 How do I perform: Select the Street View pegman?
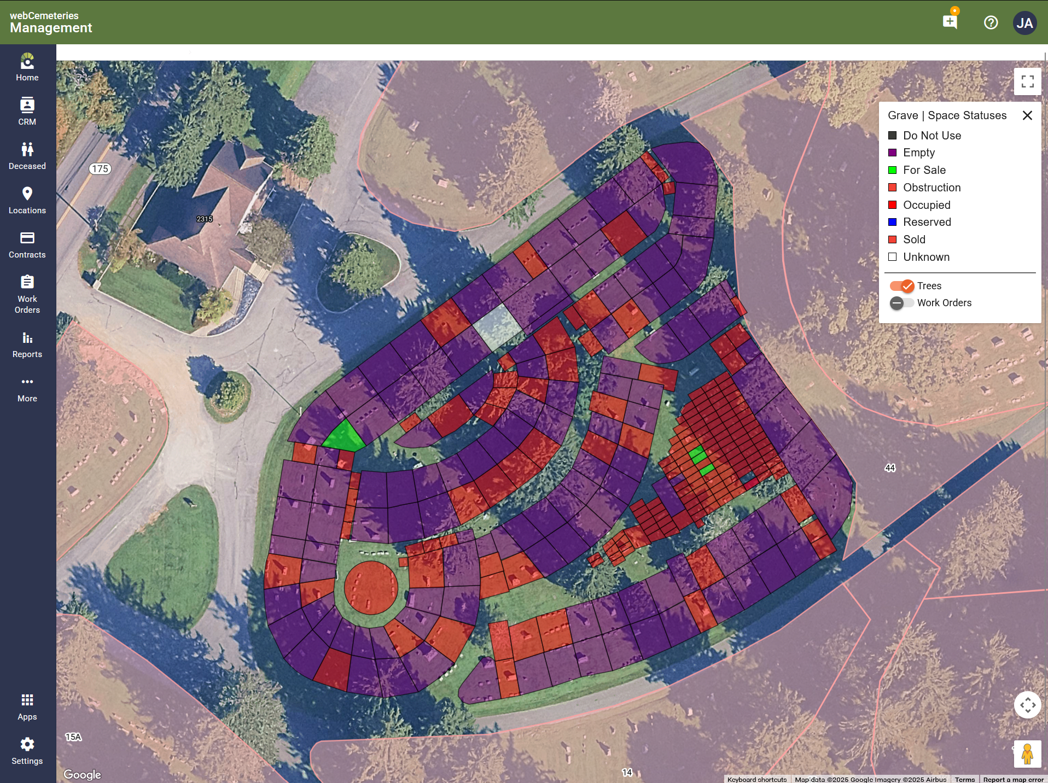pos(1027,754)
